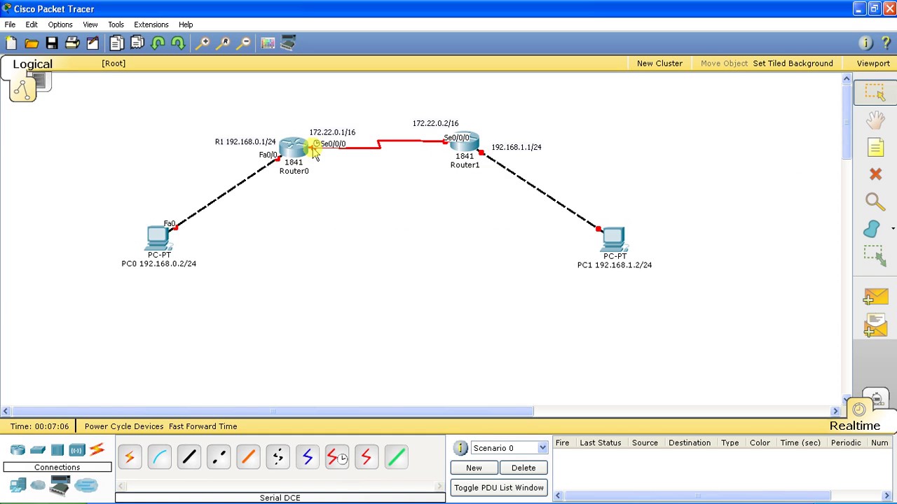
Task: Switch to the Logical workspace tab
Action: pos(32,64)
